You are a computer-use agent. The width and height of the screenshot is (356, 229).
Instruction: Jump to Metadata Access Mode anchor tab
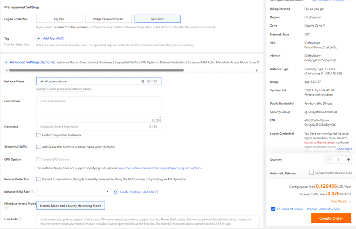(x=232, y=62)
